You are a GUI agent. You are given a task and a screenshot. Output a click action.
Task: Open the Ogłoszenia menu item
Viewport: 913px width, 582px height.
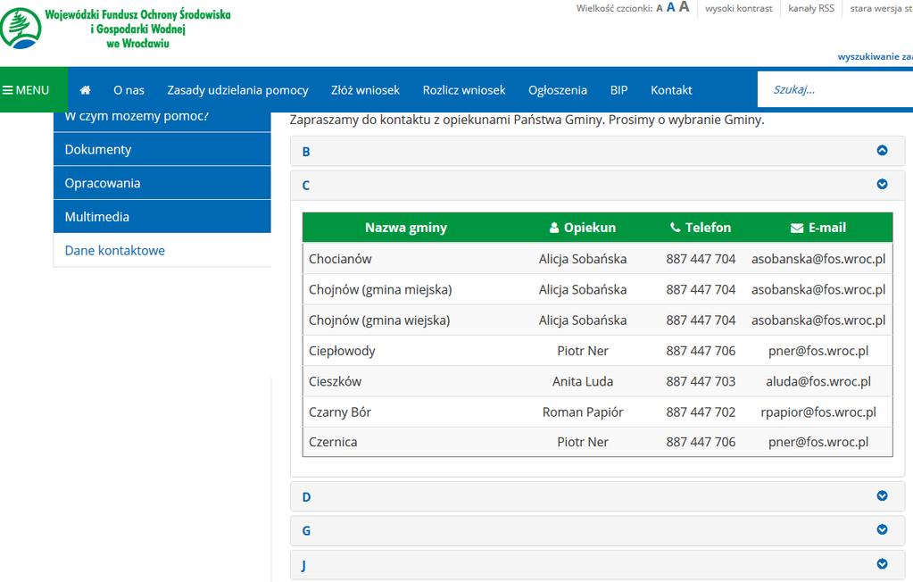(x=557, y=90)
